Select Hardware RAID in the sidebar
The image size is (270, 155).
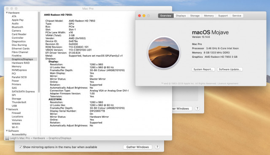click(21, 63)
